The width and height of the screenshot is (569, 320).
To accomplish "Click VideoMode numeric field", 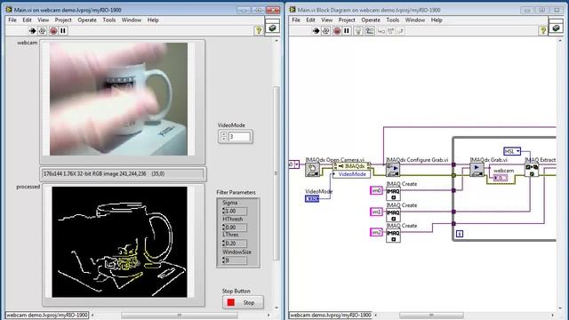I will pos(239,137).
